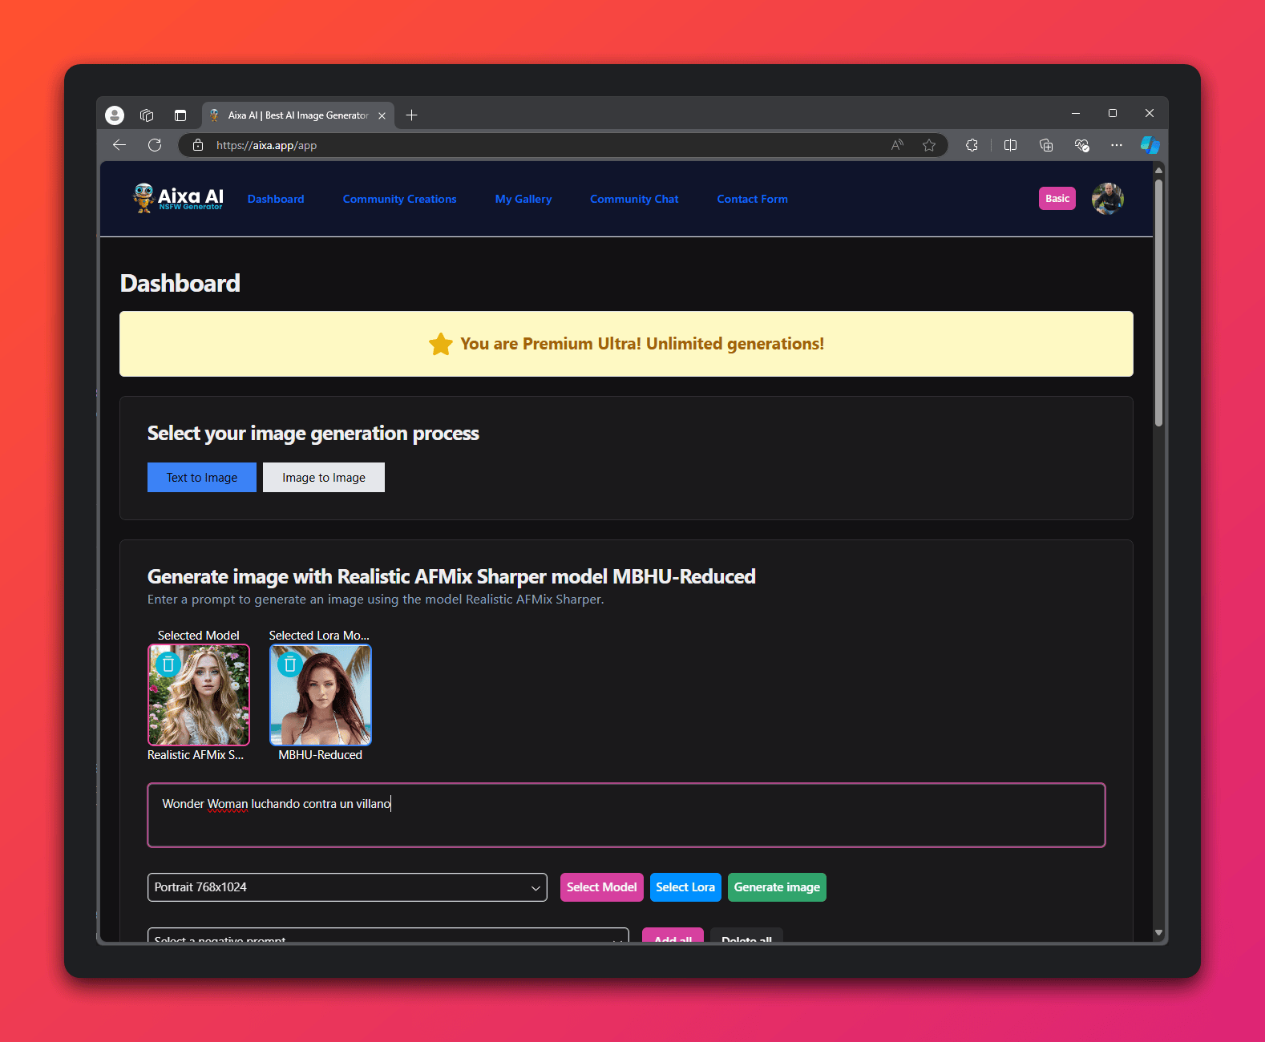
Task: Click the MBHU-Reduced Lora thumbnail
Action: click(x=321, y=695)
